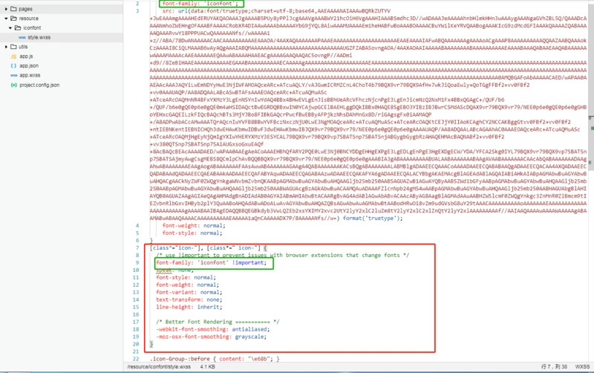Click the resource open-folder icon

13,18
